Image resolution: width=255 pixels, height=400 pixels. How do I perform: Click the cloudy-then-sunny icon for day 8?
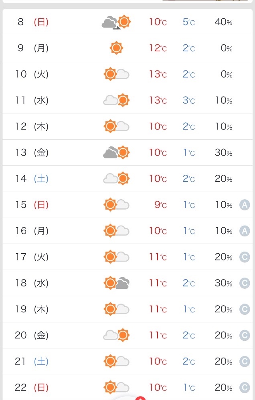pos(116,22)
